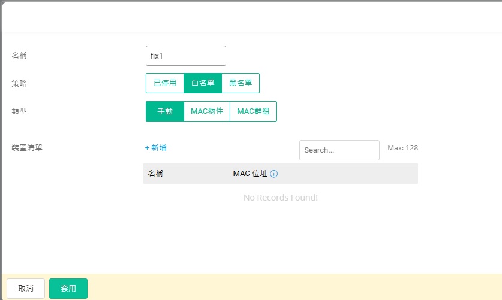The width and height of the screenshot is (502, 300).
Task: Click the 類型 field label
Action: tap(19, 111)
